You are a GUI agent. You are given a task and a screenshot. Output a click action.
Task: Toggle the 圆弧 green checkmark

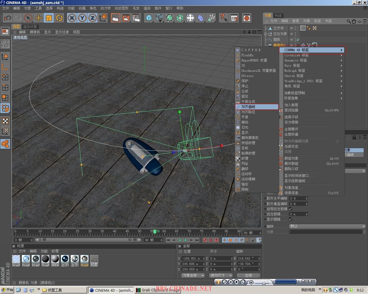coord(298,39)
